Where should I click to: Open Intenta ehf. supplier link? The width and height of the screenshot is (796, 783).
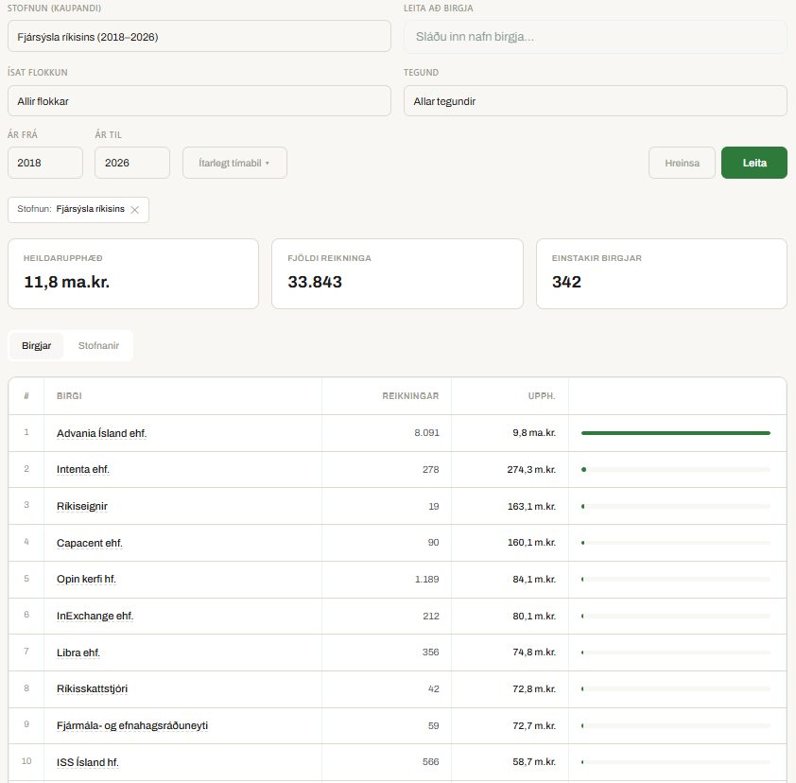tap(90, 469)
